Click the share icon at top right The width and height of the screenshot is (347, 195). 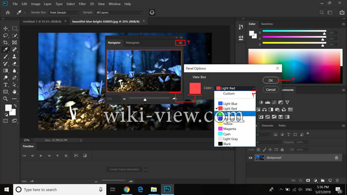342,12
